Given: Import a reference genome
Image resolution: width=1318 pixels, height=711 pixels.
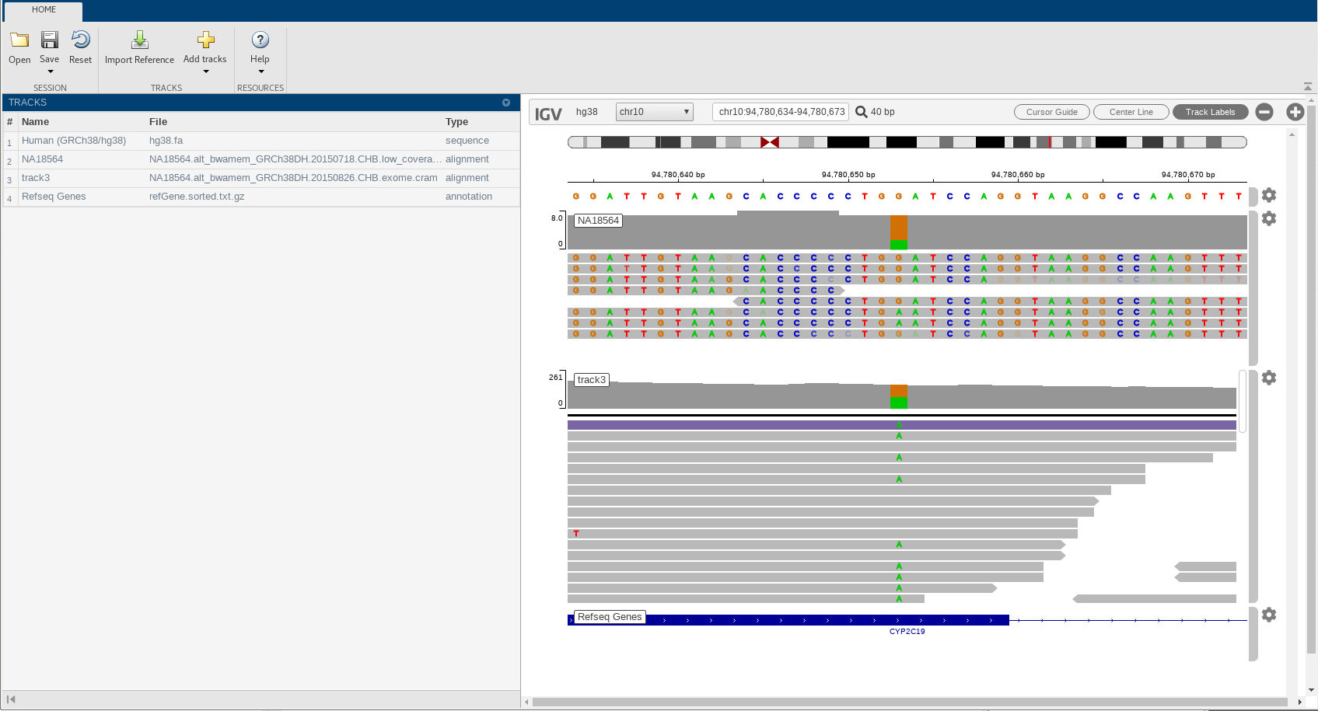Looking at the screenshot, I should pos(139,47).
